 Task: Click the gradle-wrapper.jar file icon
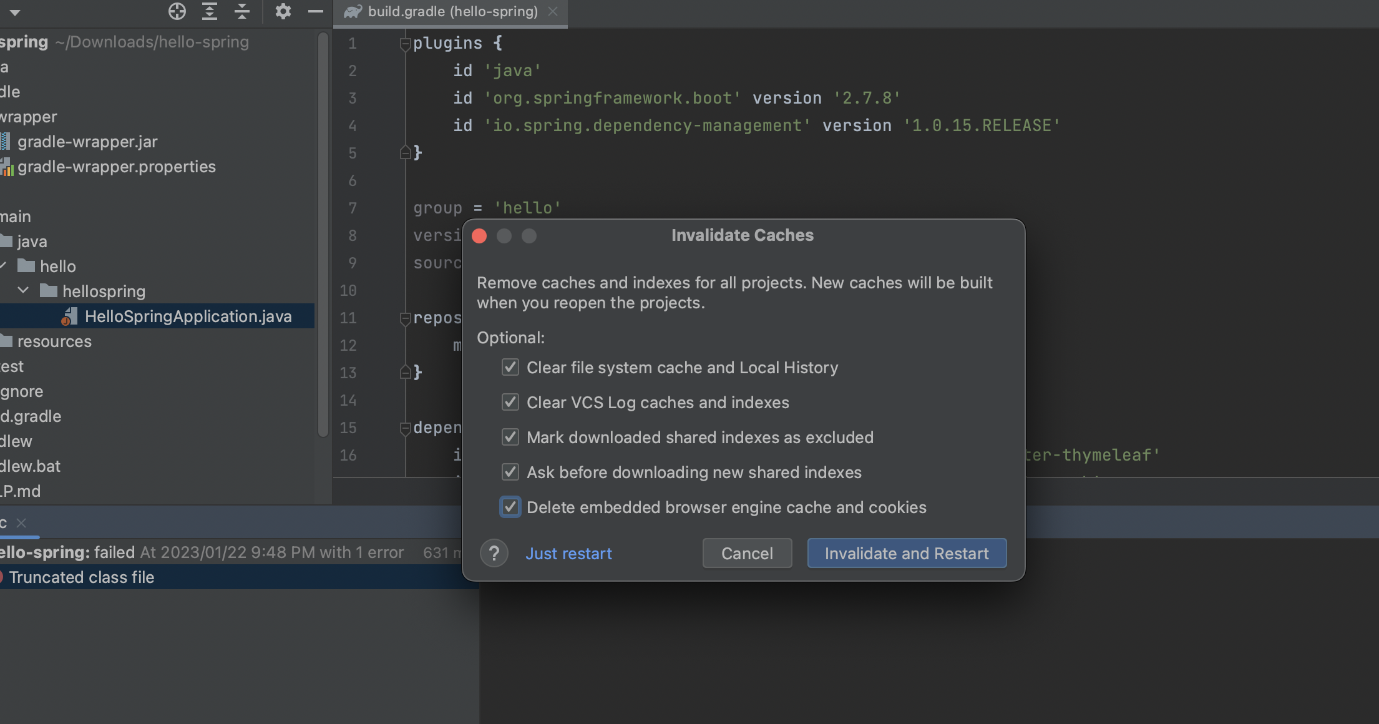point(8,141)
